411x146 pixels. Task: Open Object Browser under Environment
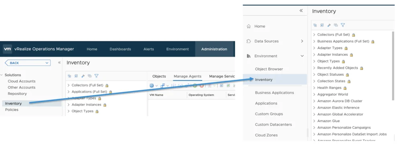click(269, 69)
